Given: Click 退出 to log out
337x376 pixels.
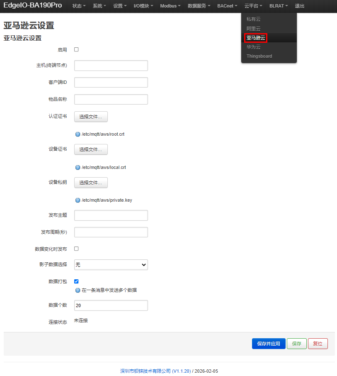Looking at the screenshot, I should (x=300, y=6).
